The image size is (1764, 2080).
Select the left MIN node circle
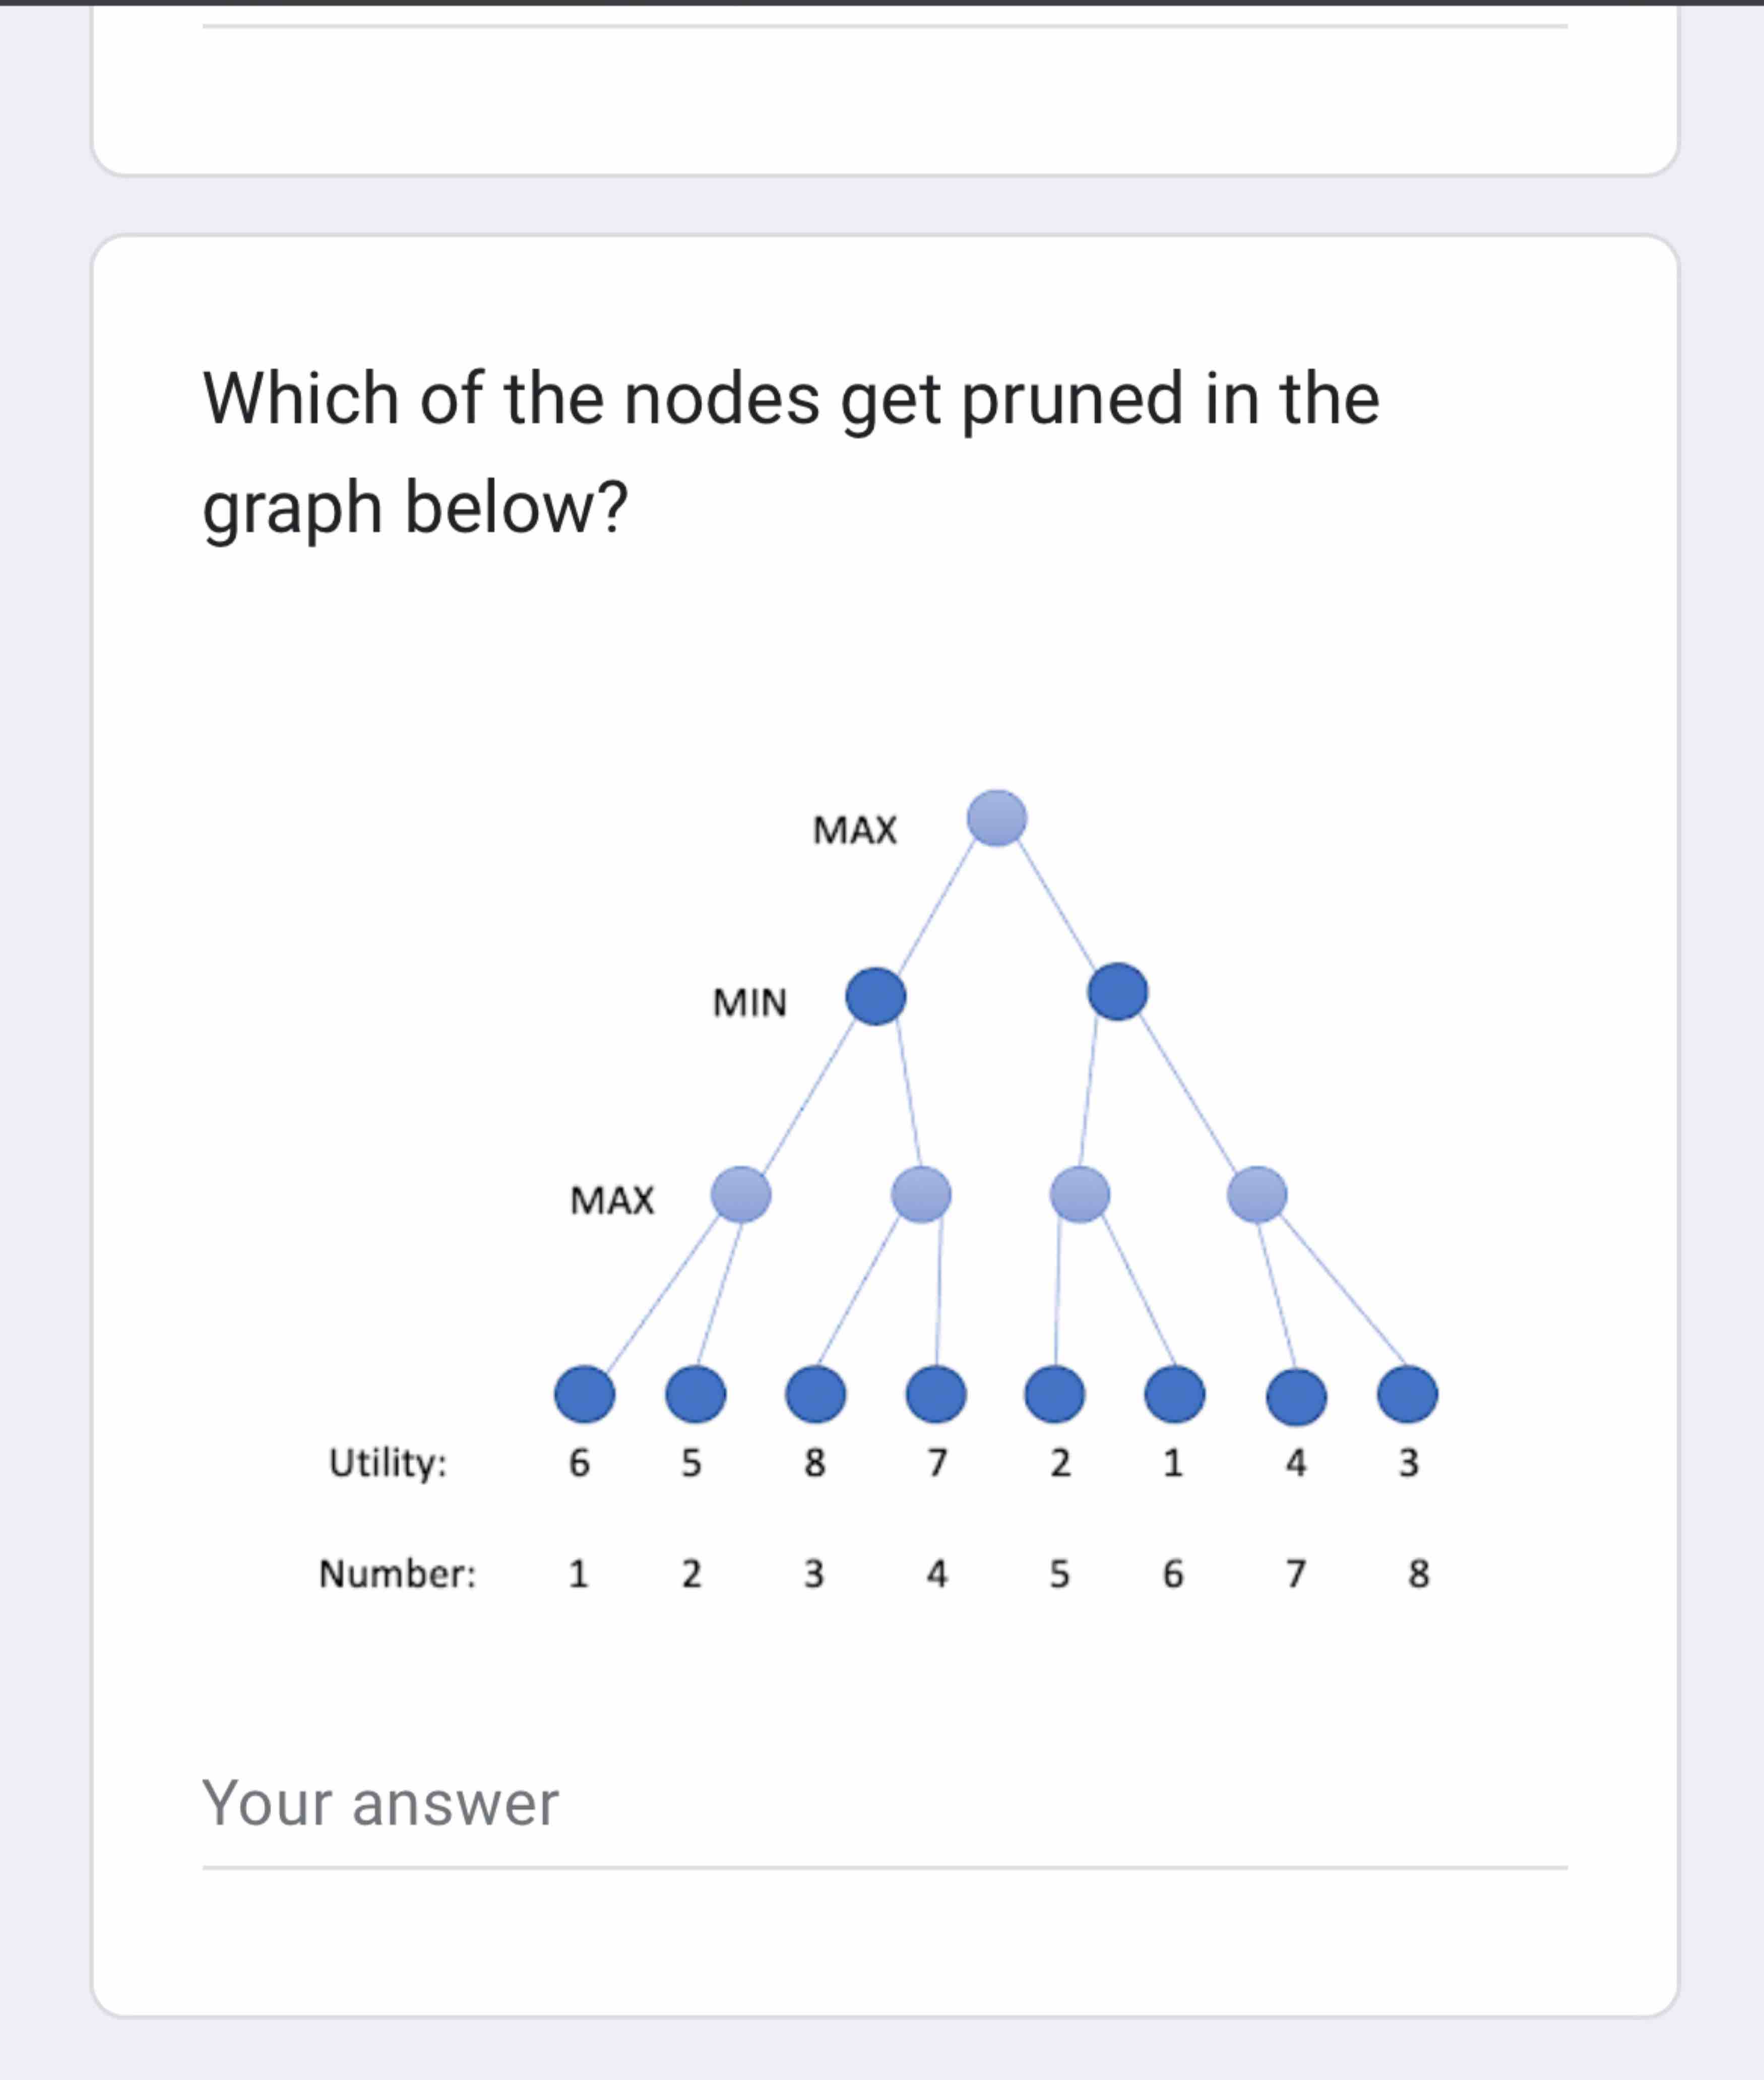pos(878,995)
